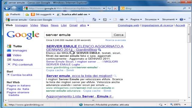Image resolution: width=192 pixels, height=108 pixels.
Task: Open Preferiti favorites star button
Action: 13,14
